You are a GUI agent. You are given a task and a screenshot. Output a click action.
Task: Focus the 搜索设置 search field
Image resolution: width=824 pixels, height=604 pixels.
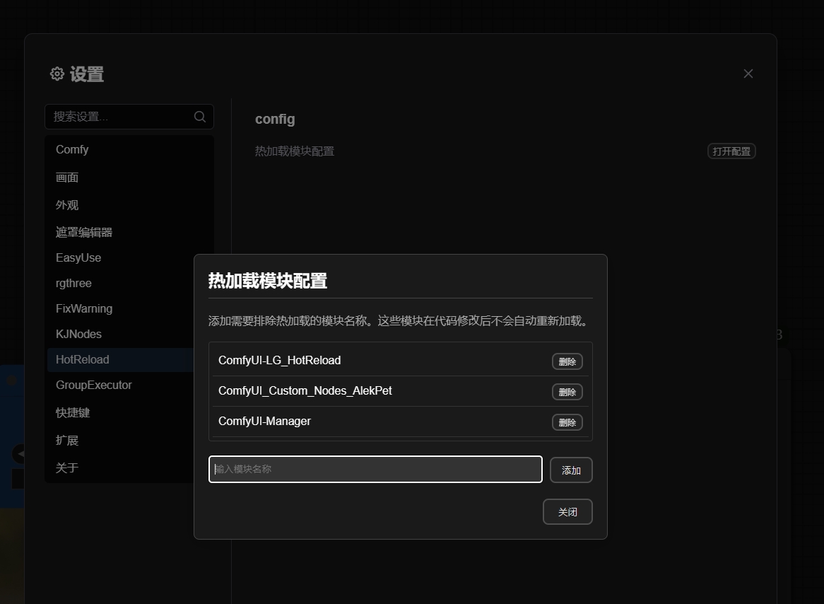(129, 117)
